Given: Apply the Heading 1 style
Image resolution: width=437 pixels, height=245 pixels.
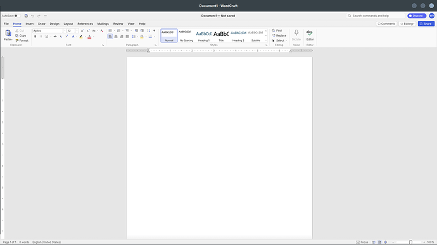Looking at the screenshot, I should tap(204, 35).
